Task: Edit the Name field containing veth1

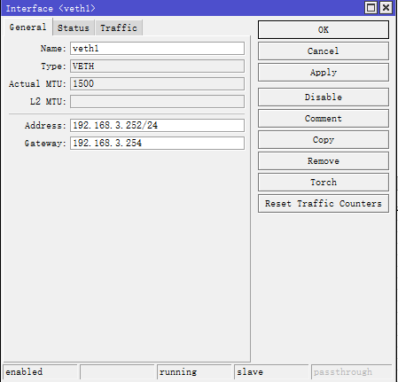Action: click(157, 49)
